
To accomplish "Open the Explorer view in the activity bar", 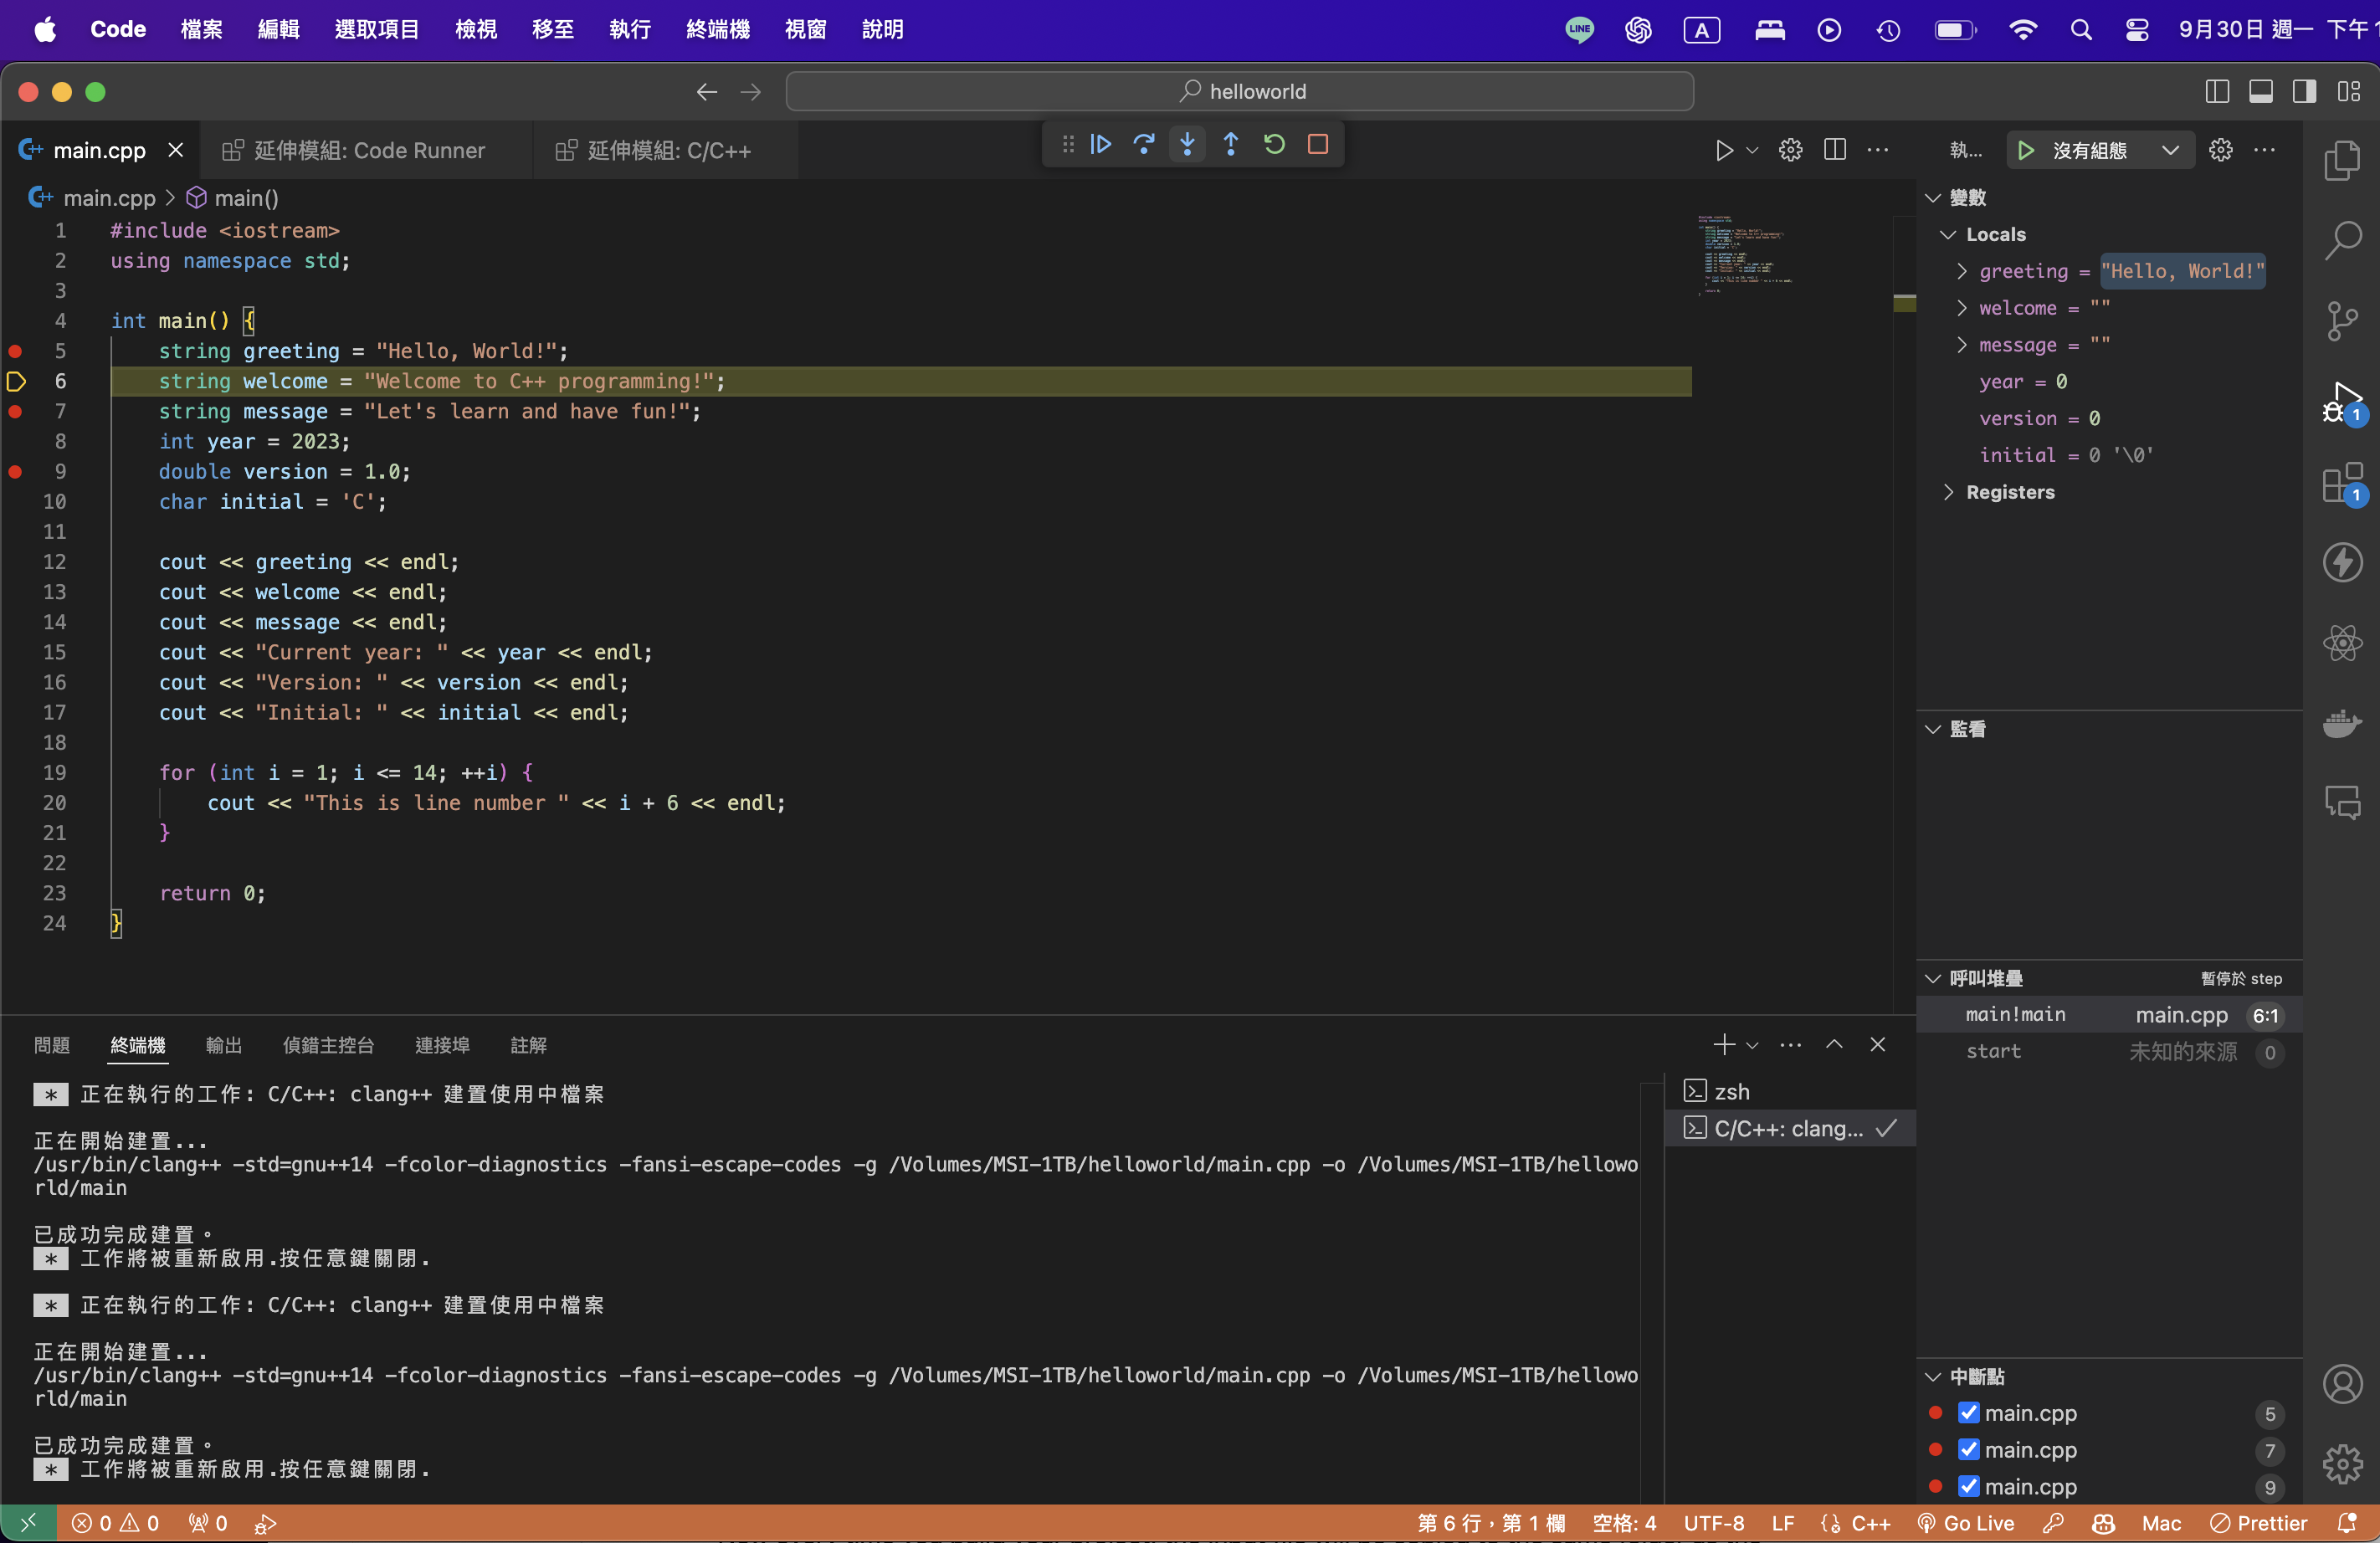I will pyautogui.click(x=2342, y=160).
